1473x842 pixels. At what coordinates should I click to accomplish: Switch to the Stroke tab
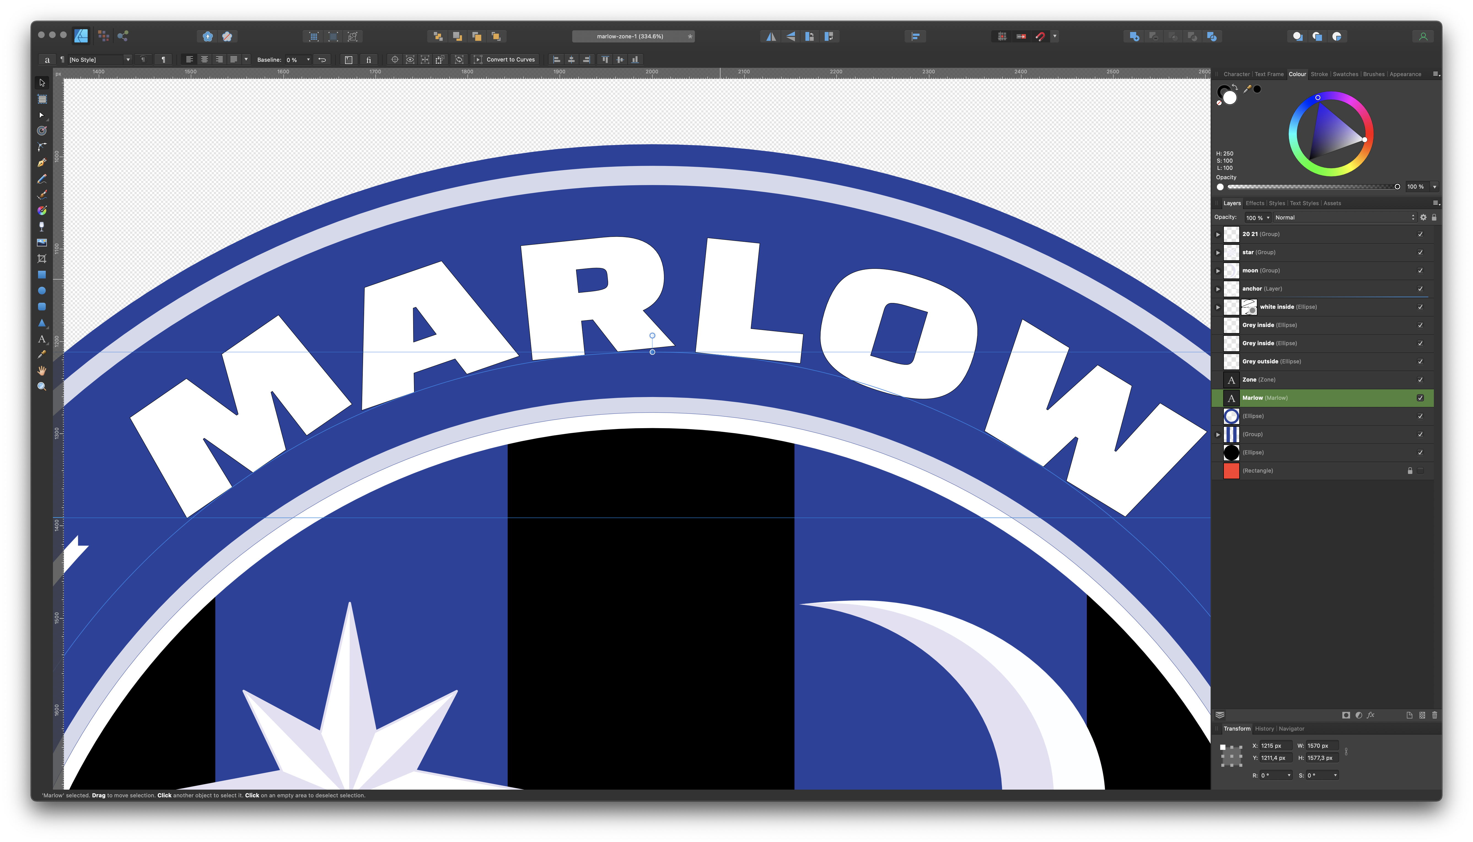1319,74
